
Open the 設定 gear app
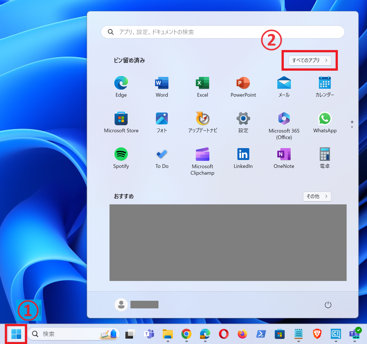pyautogui.click(x=243, y=122)
